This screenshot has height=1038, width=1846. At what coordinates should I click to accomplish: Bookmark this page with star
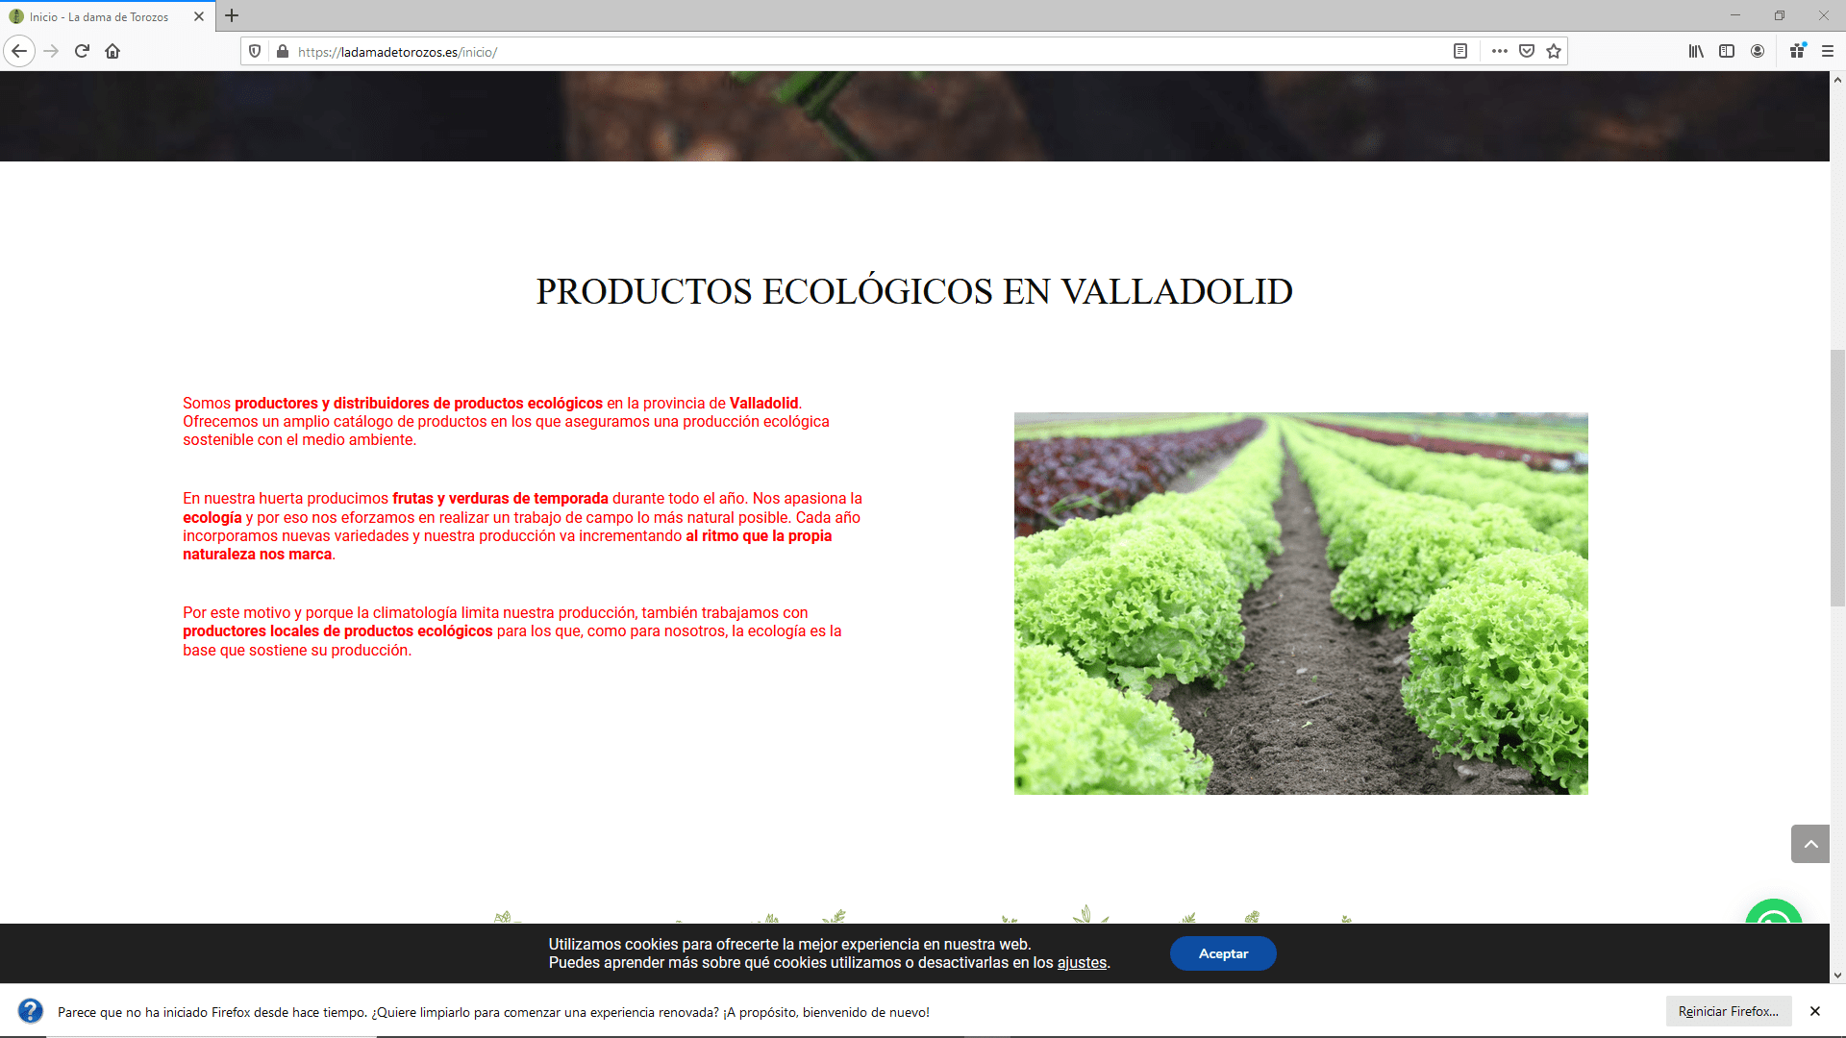pyautogui.click(x=1554, y=51)
